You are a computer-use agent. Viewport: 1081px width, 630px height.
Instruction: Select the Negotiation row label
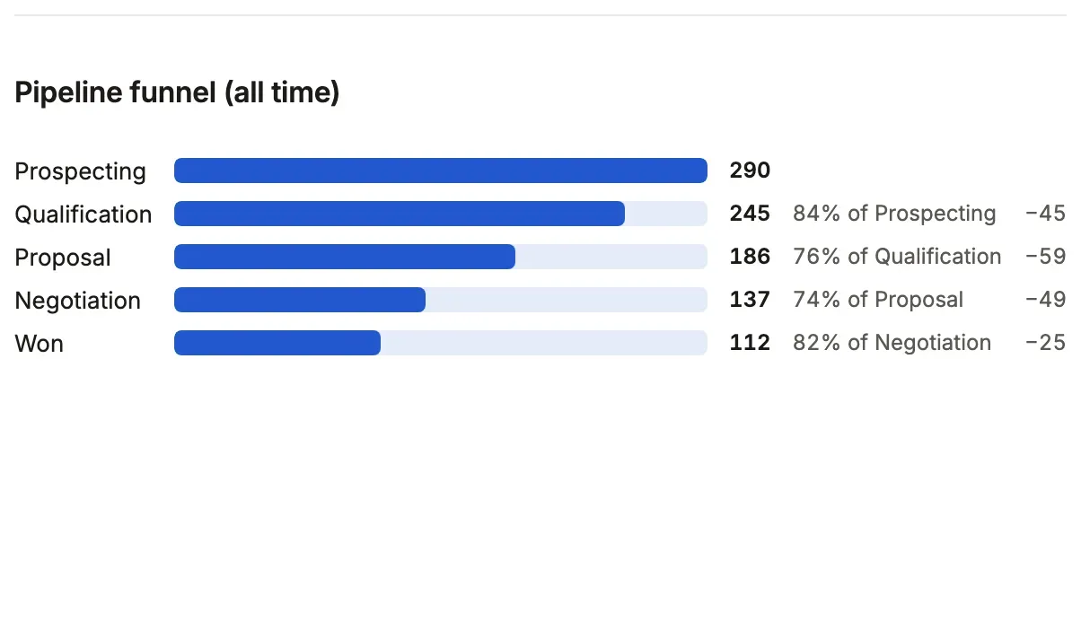[x=78, y=301]
